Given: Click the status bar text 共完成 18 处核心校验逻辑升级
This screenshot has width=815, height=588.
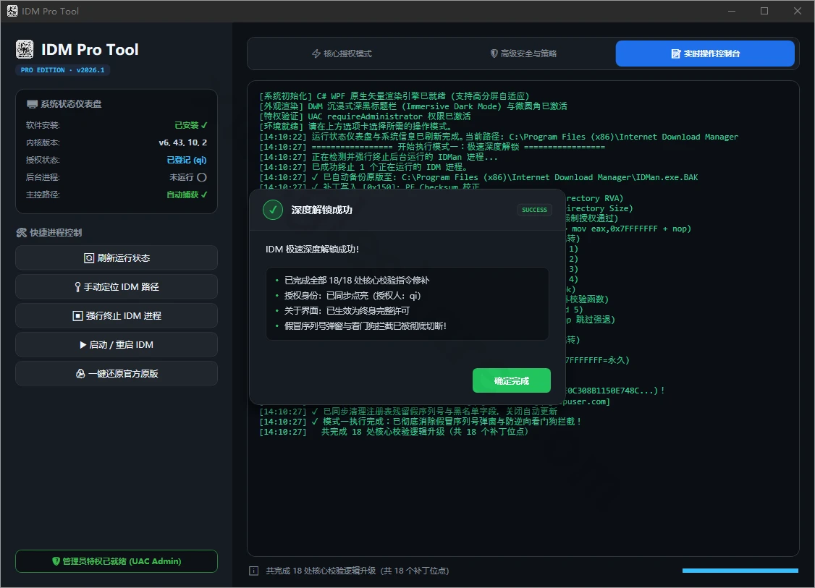Looking at the screenshot, I should 358,571.
